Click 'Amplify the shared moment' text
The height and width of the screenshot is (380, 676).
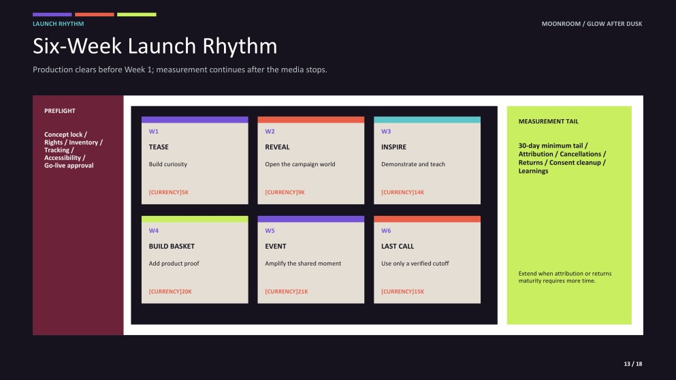(x=303, y=263)
